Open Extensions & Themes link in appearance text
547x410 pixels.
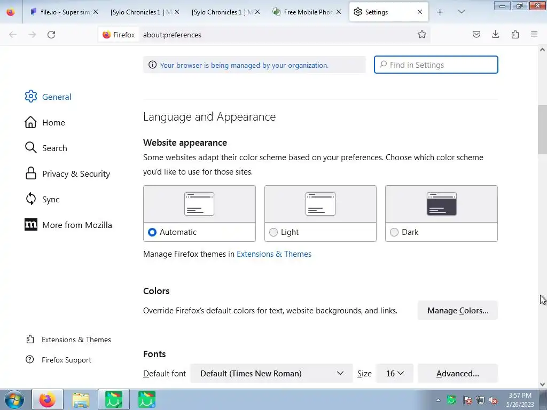pyautogui.click(x=274, y=254)
